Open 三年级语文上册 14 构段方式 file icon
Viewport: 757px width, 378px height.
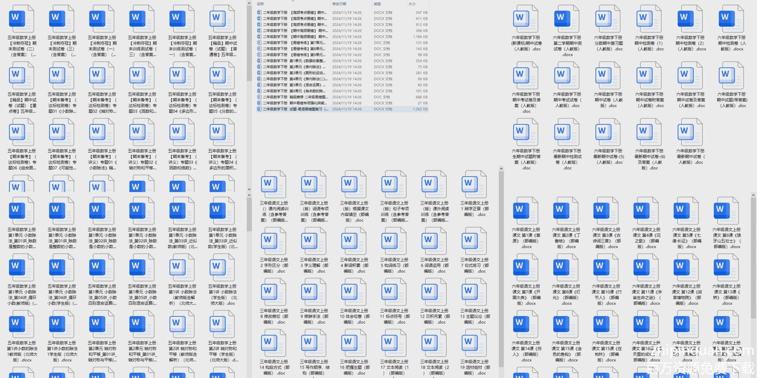pyautogui.click(x=274, y=343)
